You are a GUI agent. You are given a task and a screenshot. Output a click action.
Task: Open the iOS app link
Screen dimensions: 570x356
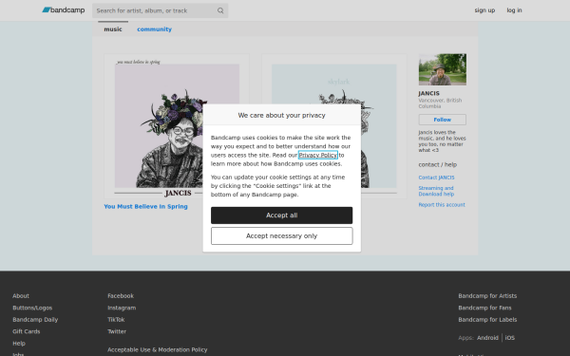pyautogui.click(x=509, y=338)
